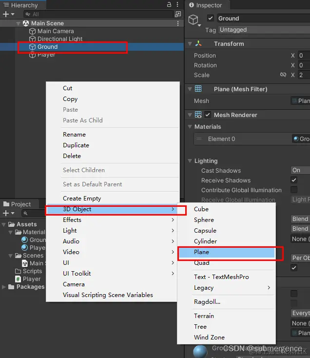
Task: Create a Quad from the submenu
Action: (x=202, y=263)
